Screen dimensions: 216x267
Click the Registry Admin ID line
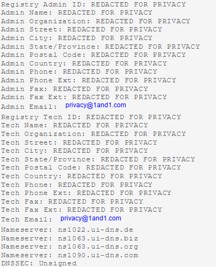click(94, 4)
